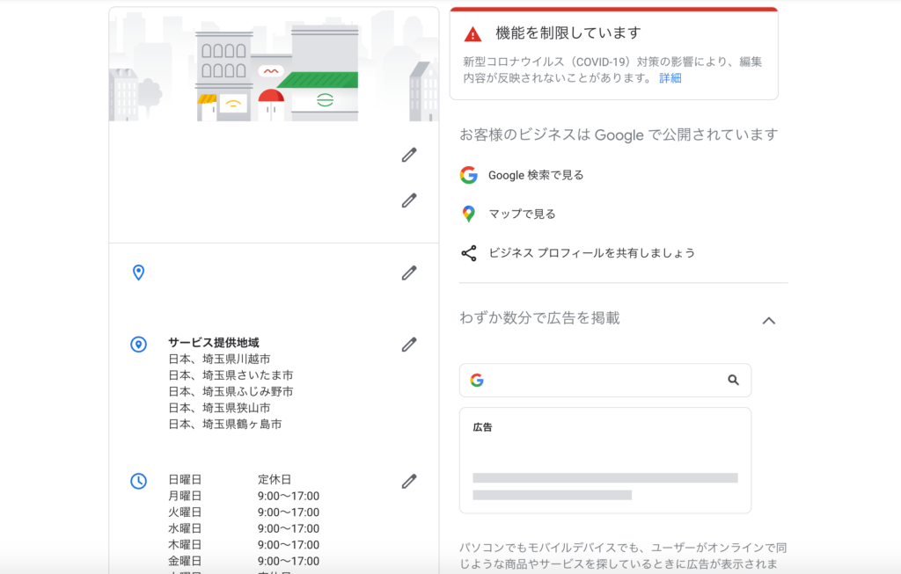Click the ad preview search field

605,380
